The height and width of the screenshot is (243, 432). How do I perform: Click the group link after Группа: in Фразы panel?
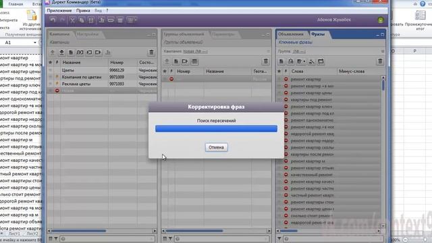point(299,51)
